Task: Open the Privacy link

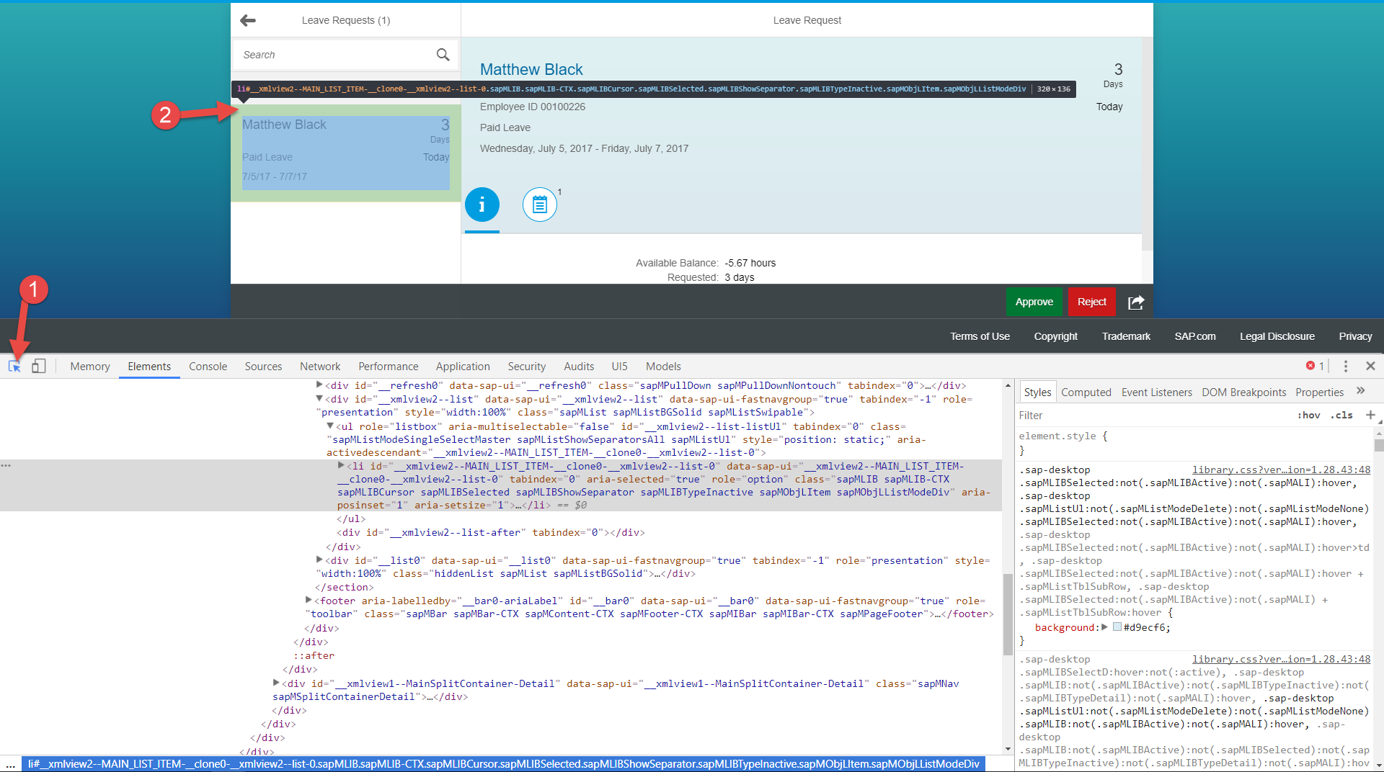Action: click(1355, 336)
